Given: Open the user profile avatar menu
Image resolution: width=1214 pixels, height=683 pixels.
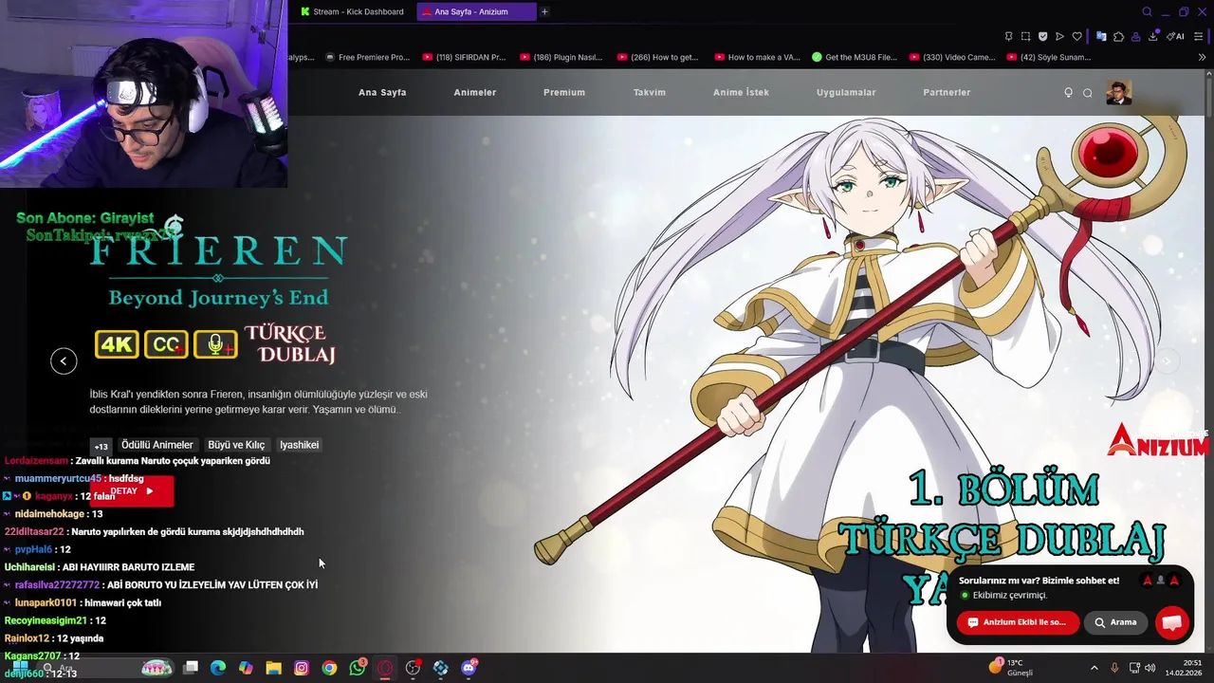Looking at the screenshot, I should tap(1119, 92).
